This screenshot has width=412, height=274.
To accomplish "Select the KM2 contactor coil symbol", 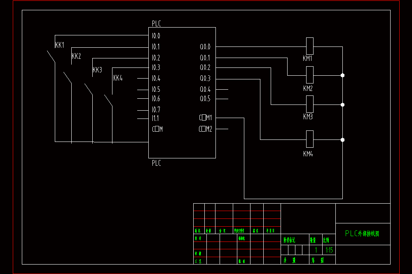I will (x=310, y=75).
